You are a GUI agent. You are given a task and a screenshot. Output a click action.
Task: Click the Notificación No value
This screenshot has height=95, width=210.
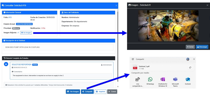(43, 28)
